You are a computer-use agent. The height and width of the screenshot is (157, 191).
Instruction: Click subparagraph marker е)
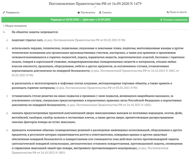(x=7, y=130)
